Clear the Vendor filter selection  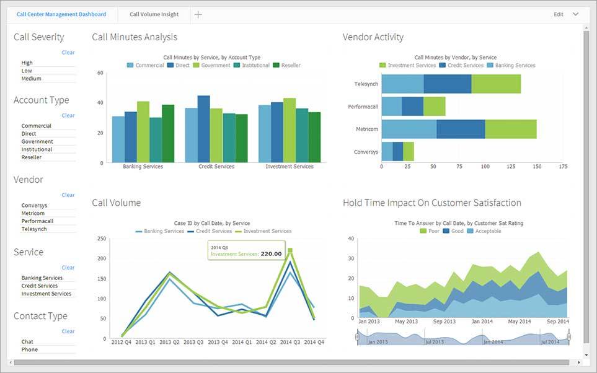pyautogui.click(x=68, y=195)
